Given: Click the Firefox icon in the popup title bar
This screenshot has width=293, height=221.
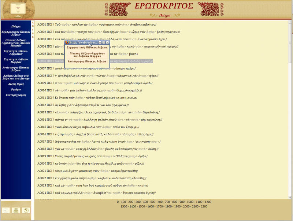Looking at the screenshot, I should pyautogui.click(x=67, y=43).
